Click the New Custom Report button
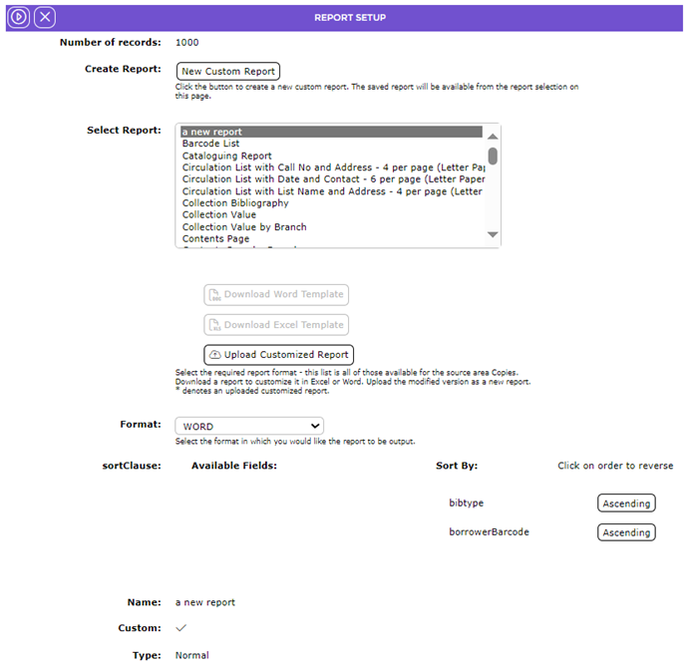Viewport: 688px width, 671px height. pyautogui.click(x=228, y=71)
